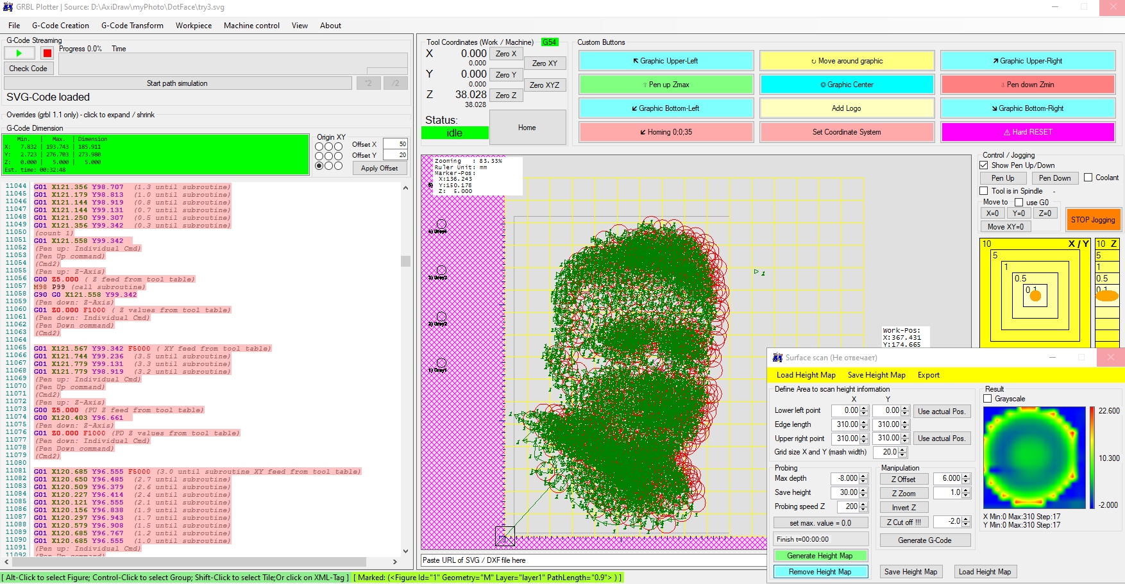
Task: Enable Grayscale in the Result panel
Action: pyautogui.click(x=988, y=399)
